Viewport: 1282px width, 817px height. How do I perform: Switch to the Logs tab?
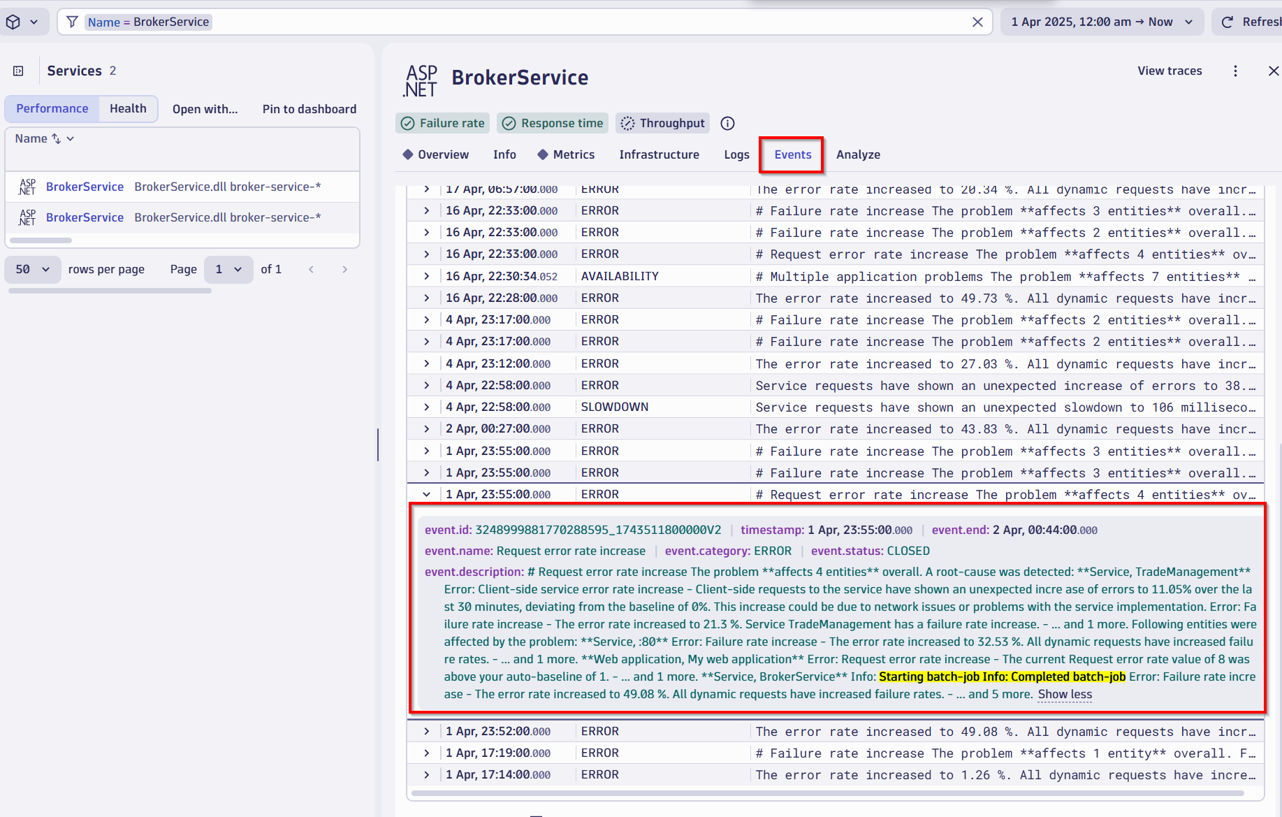pos(736,155)
